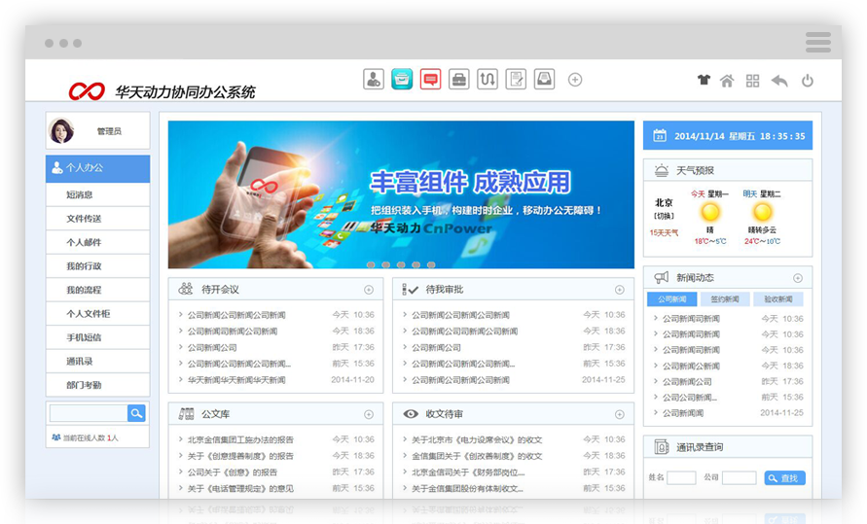This screenshot has width=867, height=524.
Task: Open 公司新闻闻 dated 2014-11-25
Action: click(x=683, y=413)
